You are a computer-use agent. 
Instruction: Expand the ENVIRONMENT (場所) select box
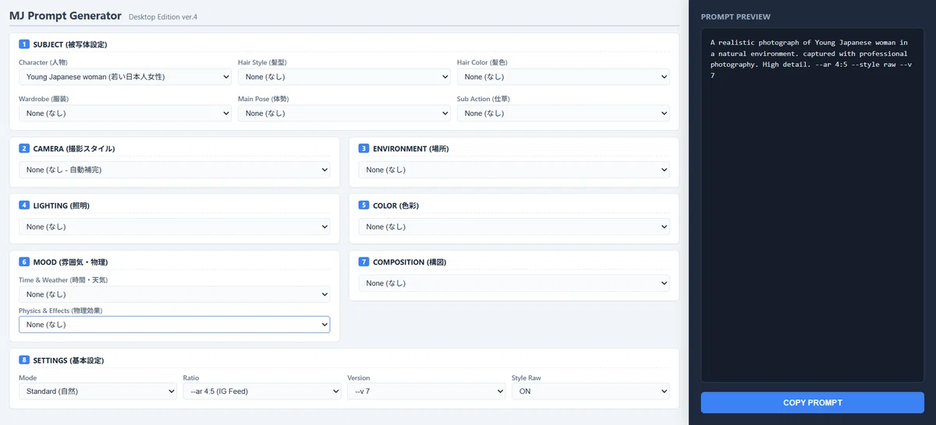tap(514, 170)
